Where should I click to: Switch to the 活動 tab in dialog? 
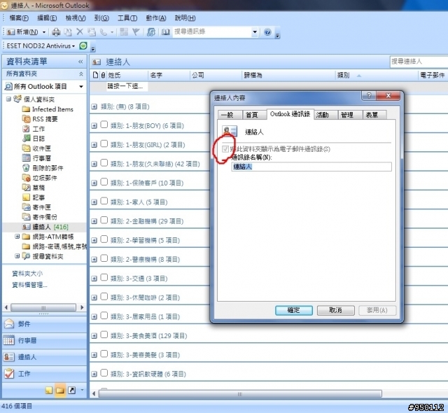(x=325, y=115)
